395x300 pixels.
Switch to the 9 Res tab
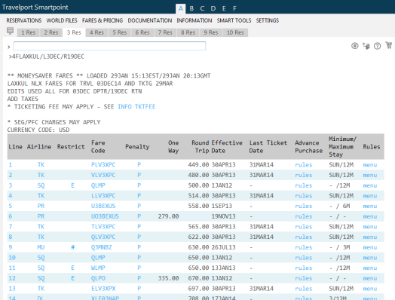(211, 32)
